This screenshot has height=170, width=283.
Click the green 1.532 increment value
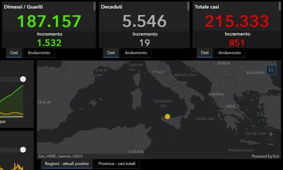(49, 43)
